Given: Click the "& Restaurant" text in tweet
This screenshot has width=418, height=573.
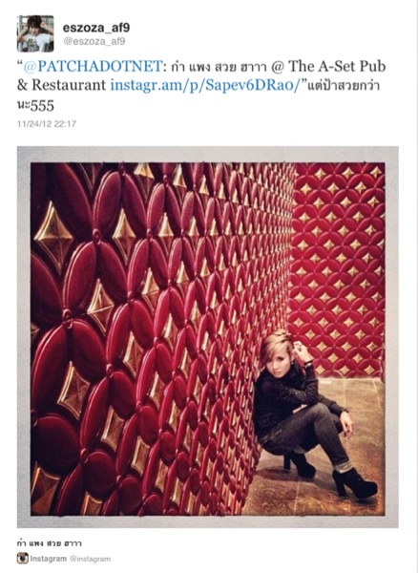Looking at the screenshot, I should (x=62, y=86).
